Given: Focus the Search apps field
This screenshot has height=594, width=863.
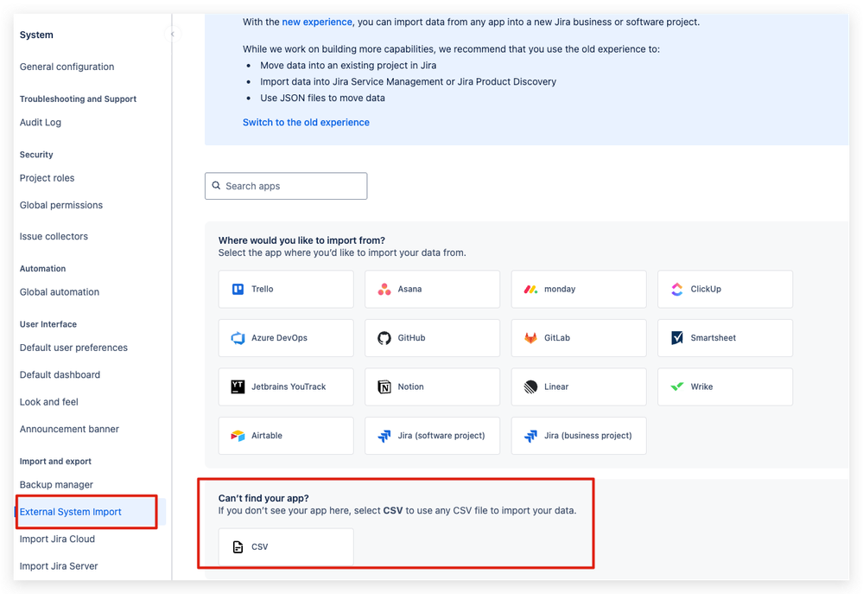Looking at the screenshot, I should (x=286, y=186).
